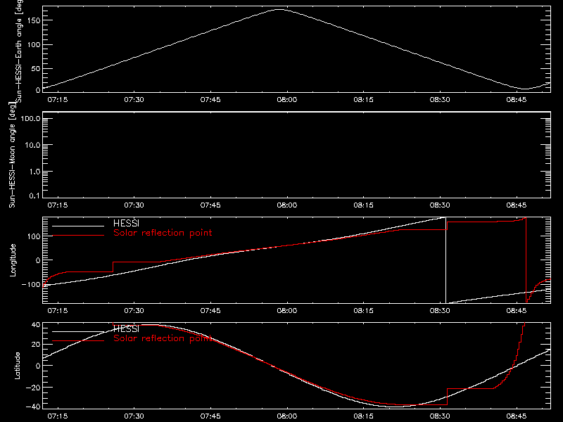Viewport: 563px width, 422px height.
Task: Click 07:30 time label under Moon angle plot
Action: pos(134,205)
